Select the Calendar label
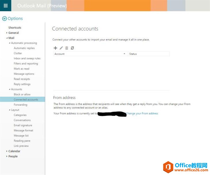Image resolution: width=210 pixels, height=175 pixels. click(14, 151)
